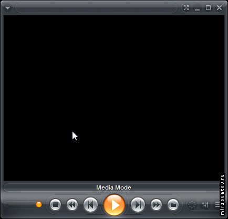This screenshot has width=228, height=219.
Task: Click the black video display area
Action: [114, 98]
